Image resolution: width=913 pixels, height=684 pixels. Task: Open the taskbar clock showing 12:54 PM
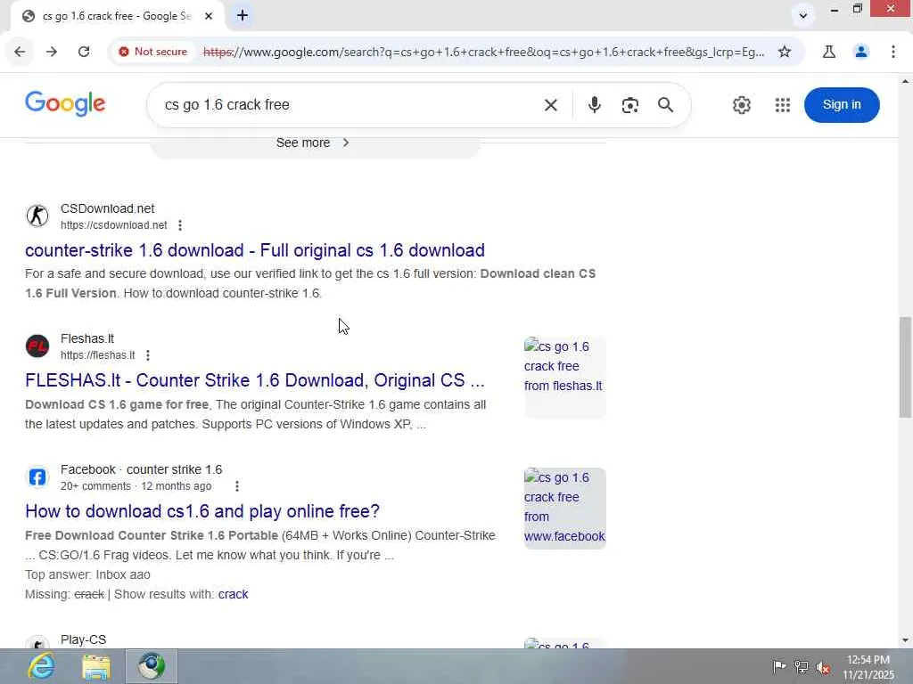tap(868, 667)
